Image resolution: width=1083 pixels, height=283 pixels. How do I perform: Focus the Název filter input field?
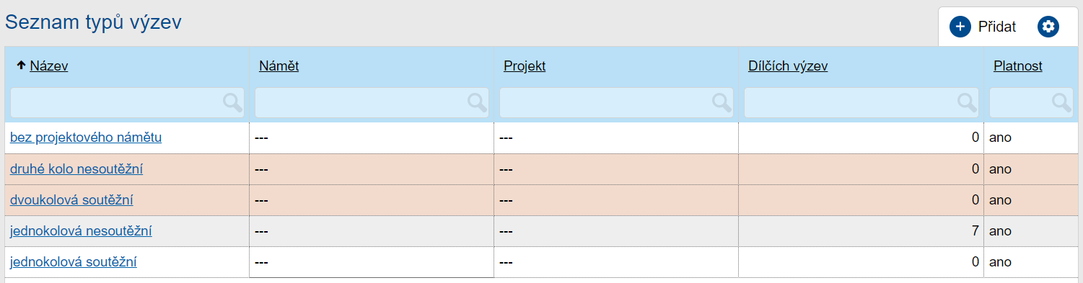click(127, 102)
